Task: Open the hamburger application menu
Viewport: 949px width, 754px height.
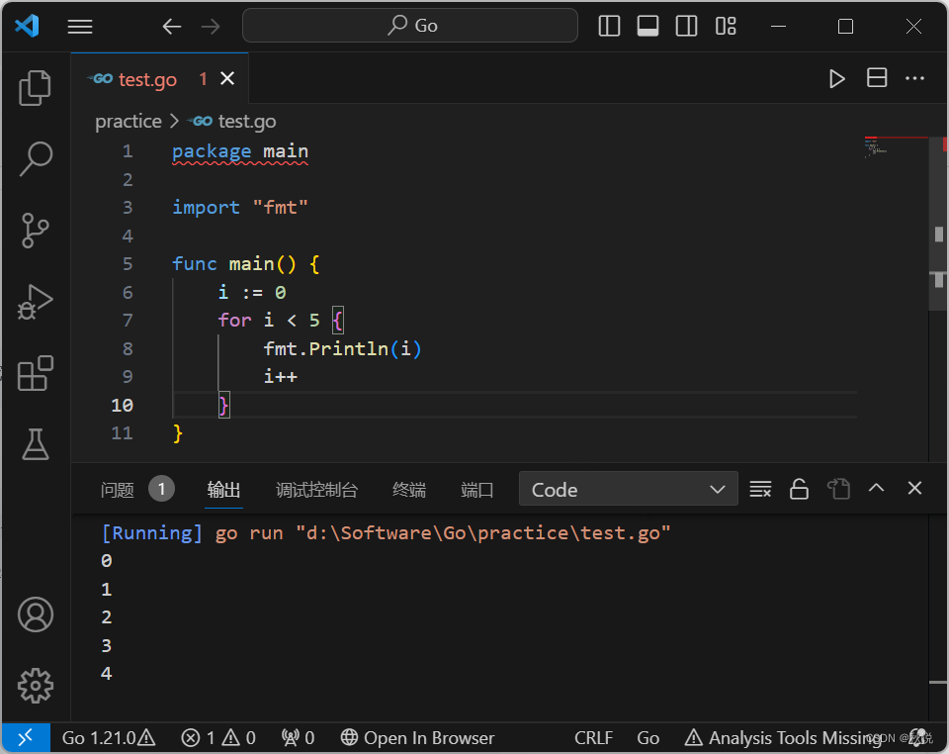Action: pos(80,27)
